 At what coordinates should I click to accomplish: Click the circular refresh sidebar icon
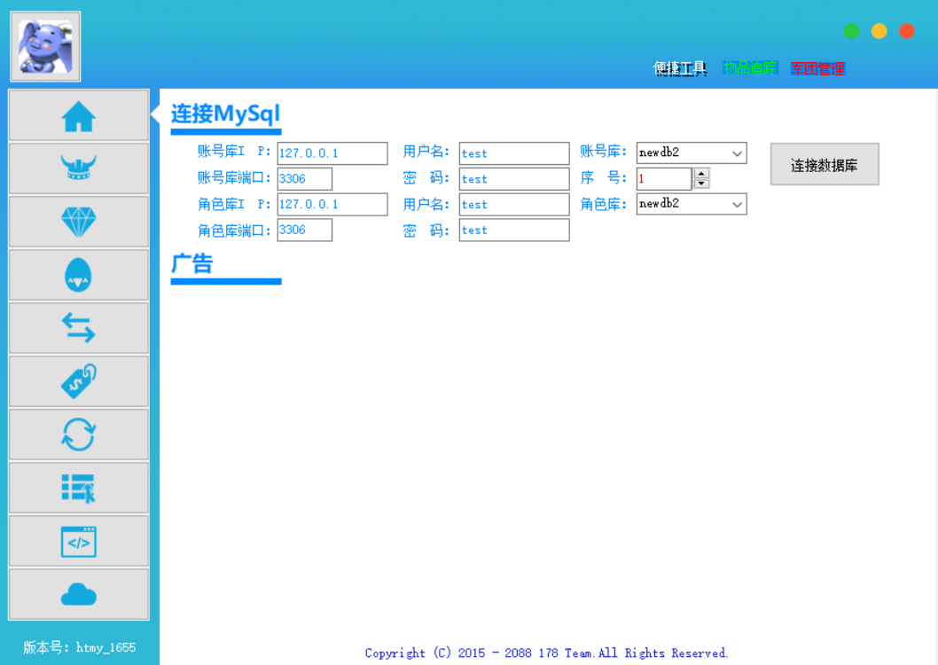tap(79, 435)
